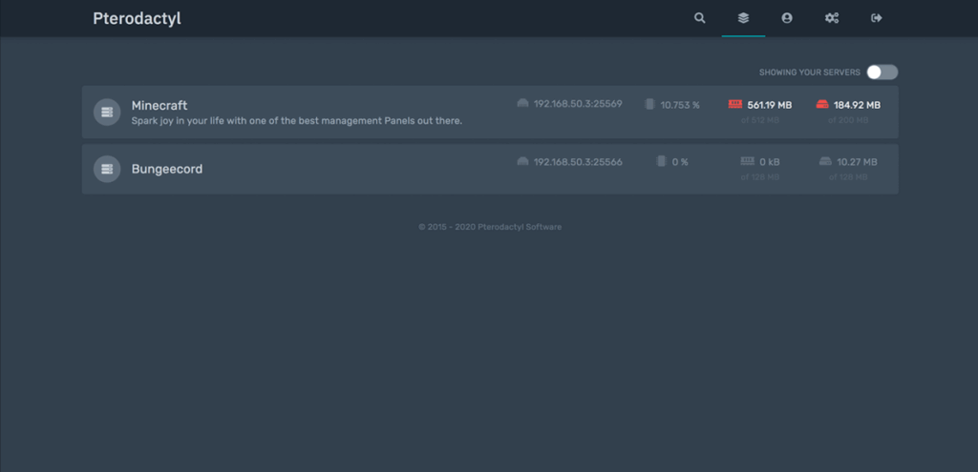The height and width of the screenshot is (472, 978).
Task: Open the servers dashboard layers icon
Action: pyautogui.click(x=743, y=18)
